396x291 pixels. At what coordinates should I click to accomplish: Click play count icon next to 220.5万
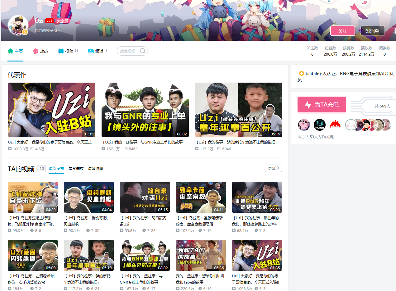(x=178, y=289)
